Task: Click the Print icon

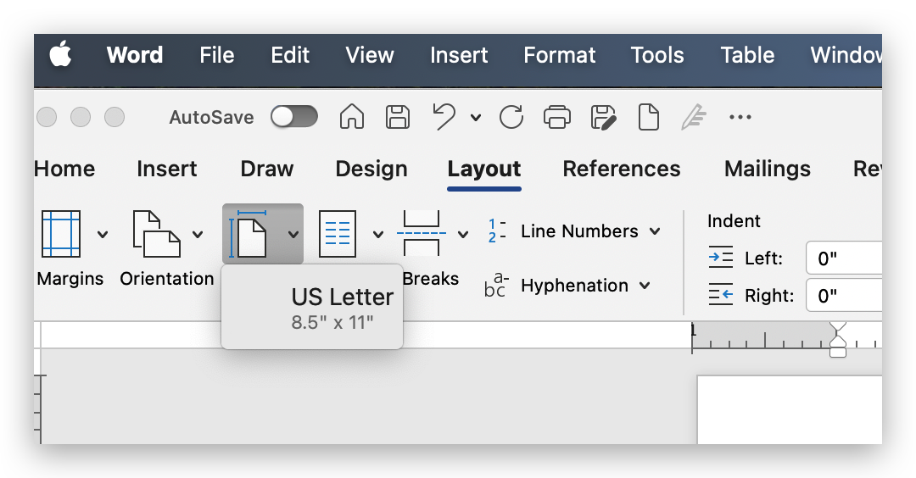Action: [557, 117]
